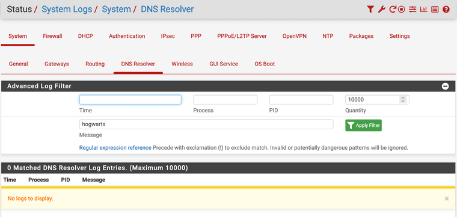This screenshot has width=457, height=217.
Task: Open related settings via sliders icon
Action: pyautogui.click(x=412, y=10)
